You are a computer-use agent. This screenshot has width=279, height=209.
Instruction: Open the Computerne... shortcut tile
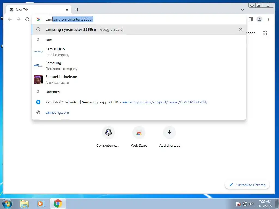[x=108, y=137]
